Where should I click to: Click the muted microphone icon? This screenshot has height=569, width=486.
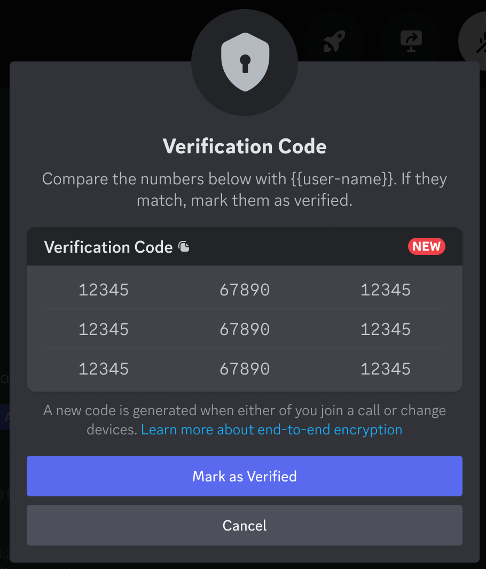coord(481,42)
